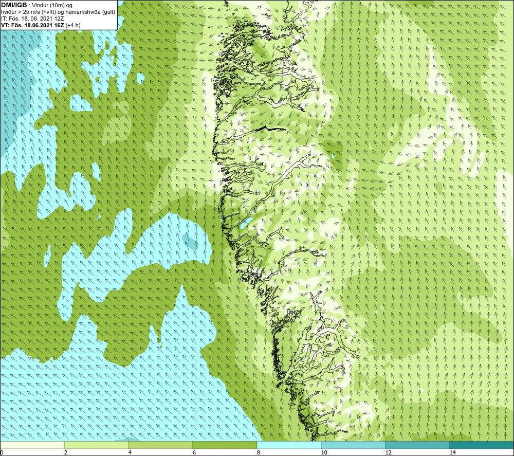Click the 0–2 m/s pale yellow legend swatch
The width and height of the screenshot is (514, 456).
coord(32,445)
